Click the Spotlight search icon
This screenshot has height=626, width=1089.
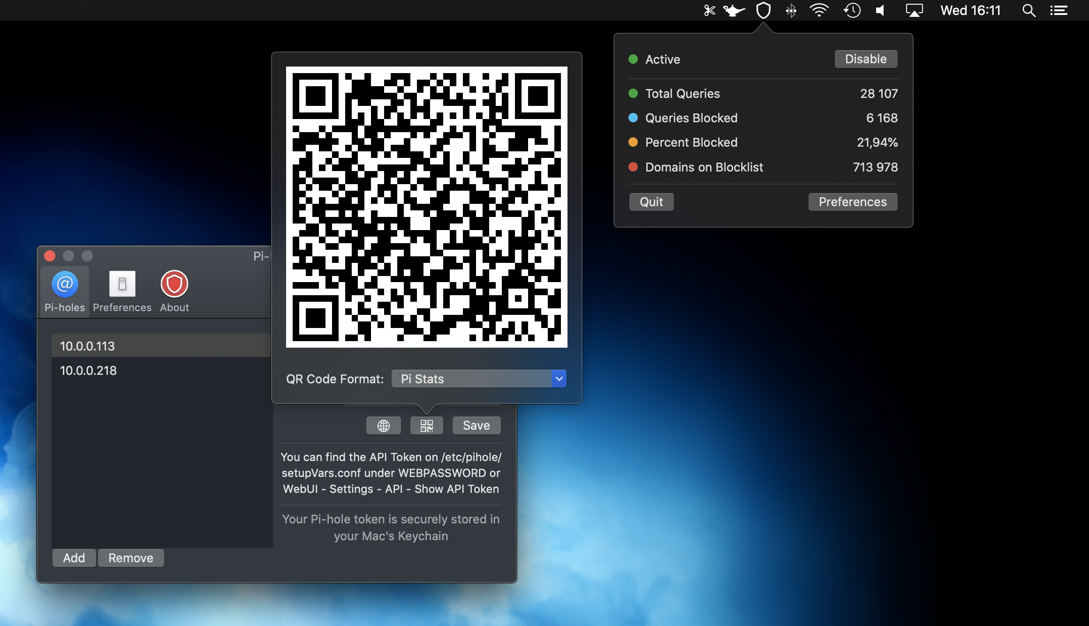1028,10
